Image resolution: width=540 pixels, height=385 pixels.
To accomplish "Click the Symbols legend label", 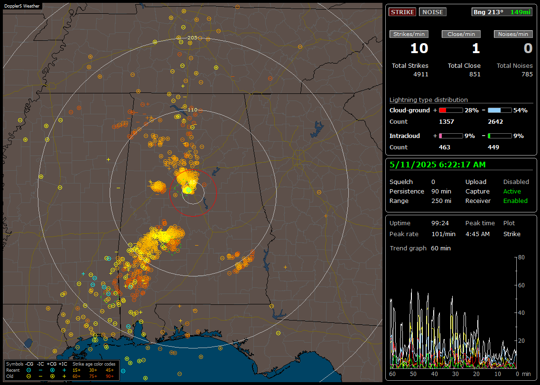I will pyautogui.click(x=14, y=364).
